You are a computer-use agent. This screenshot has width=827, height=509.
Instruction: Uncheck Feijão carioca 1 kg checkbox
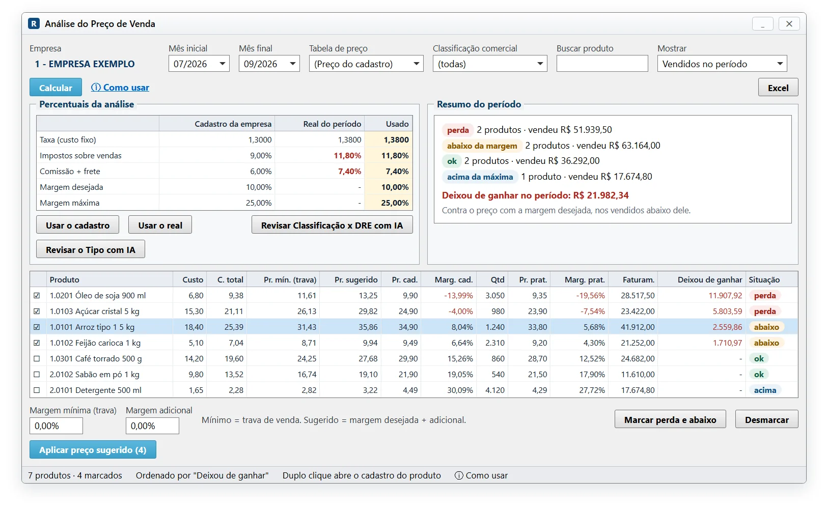(x=37, y=343)
